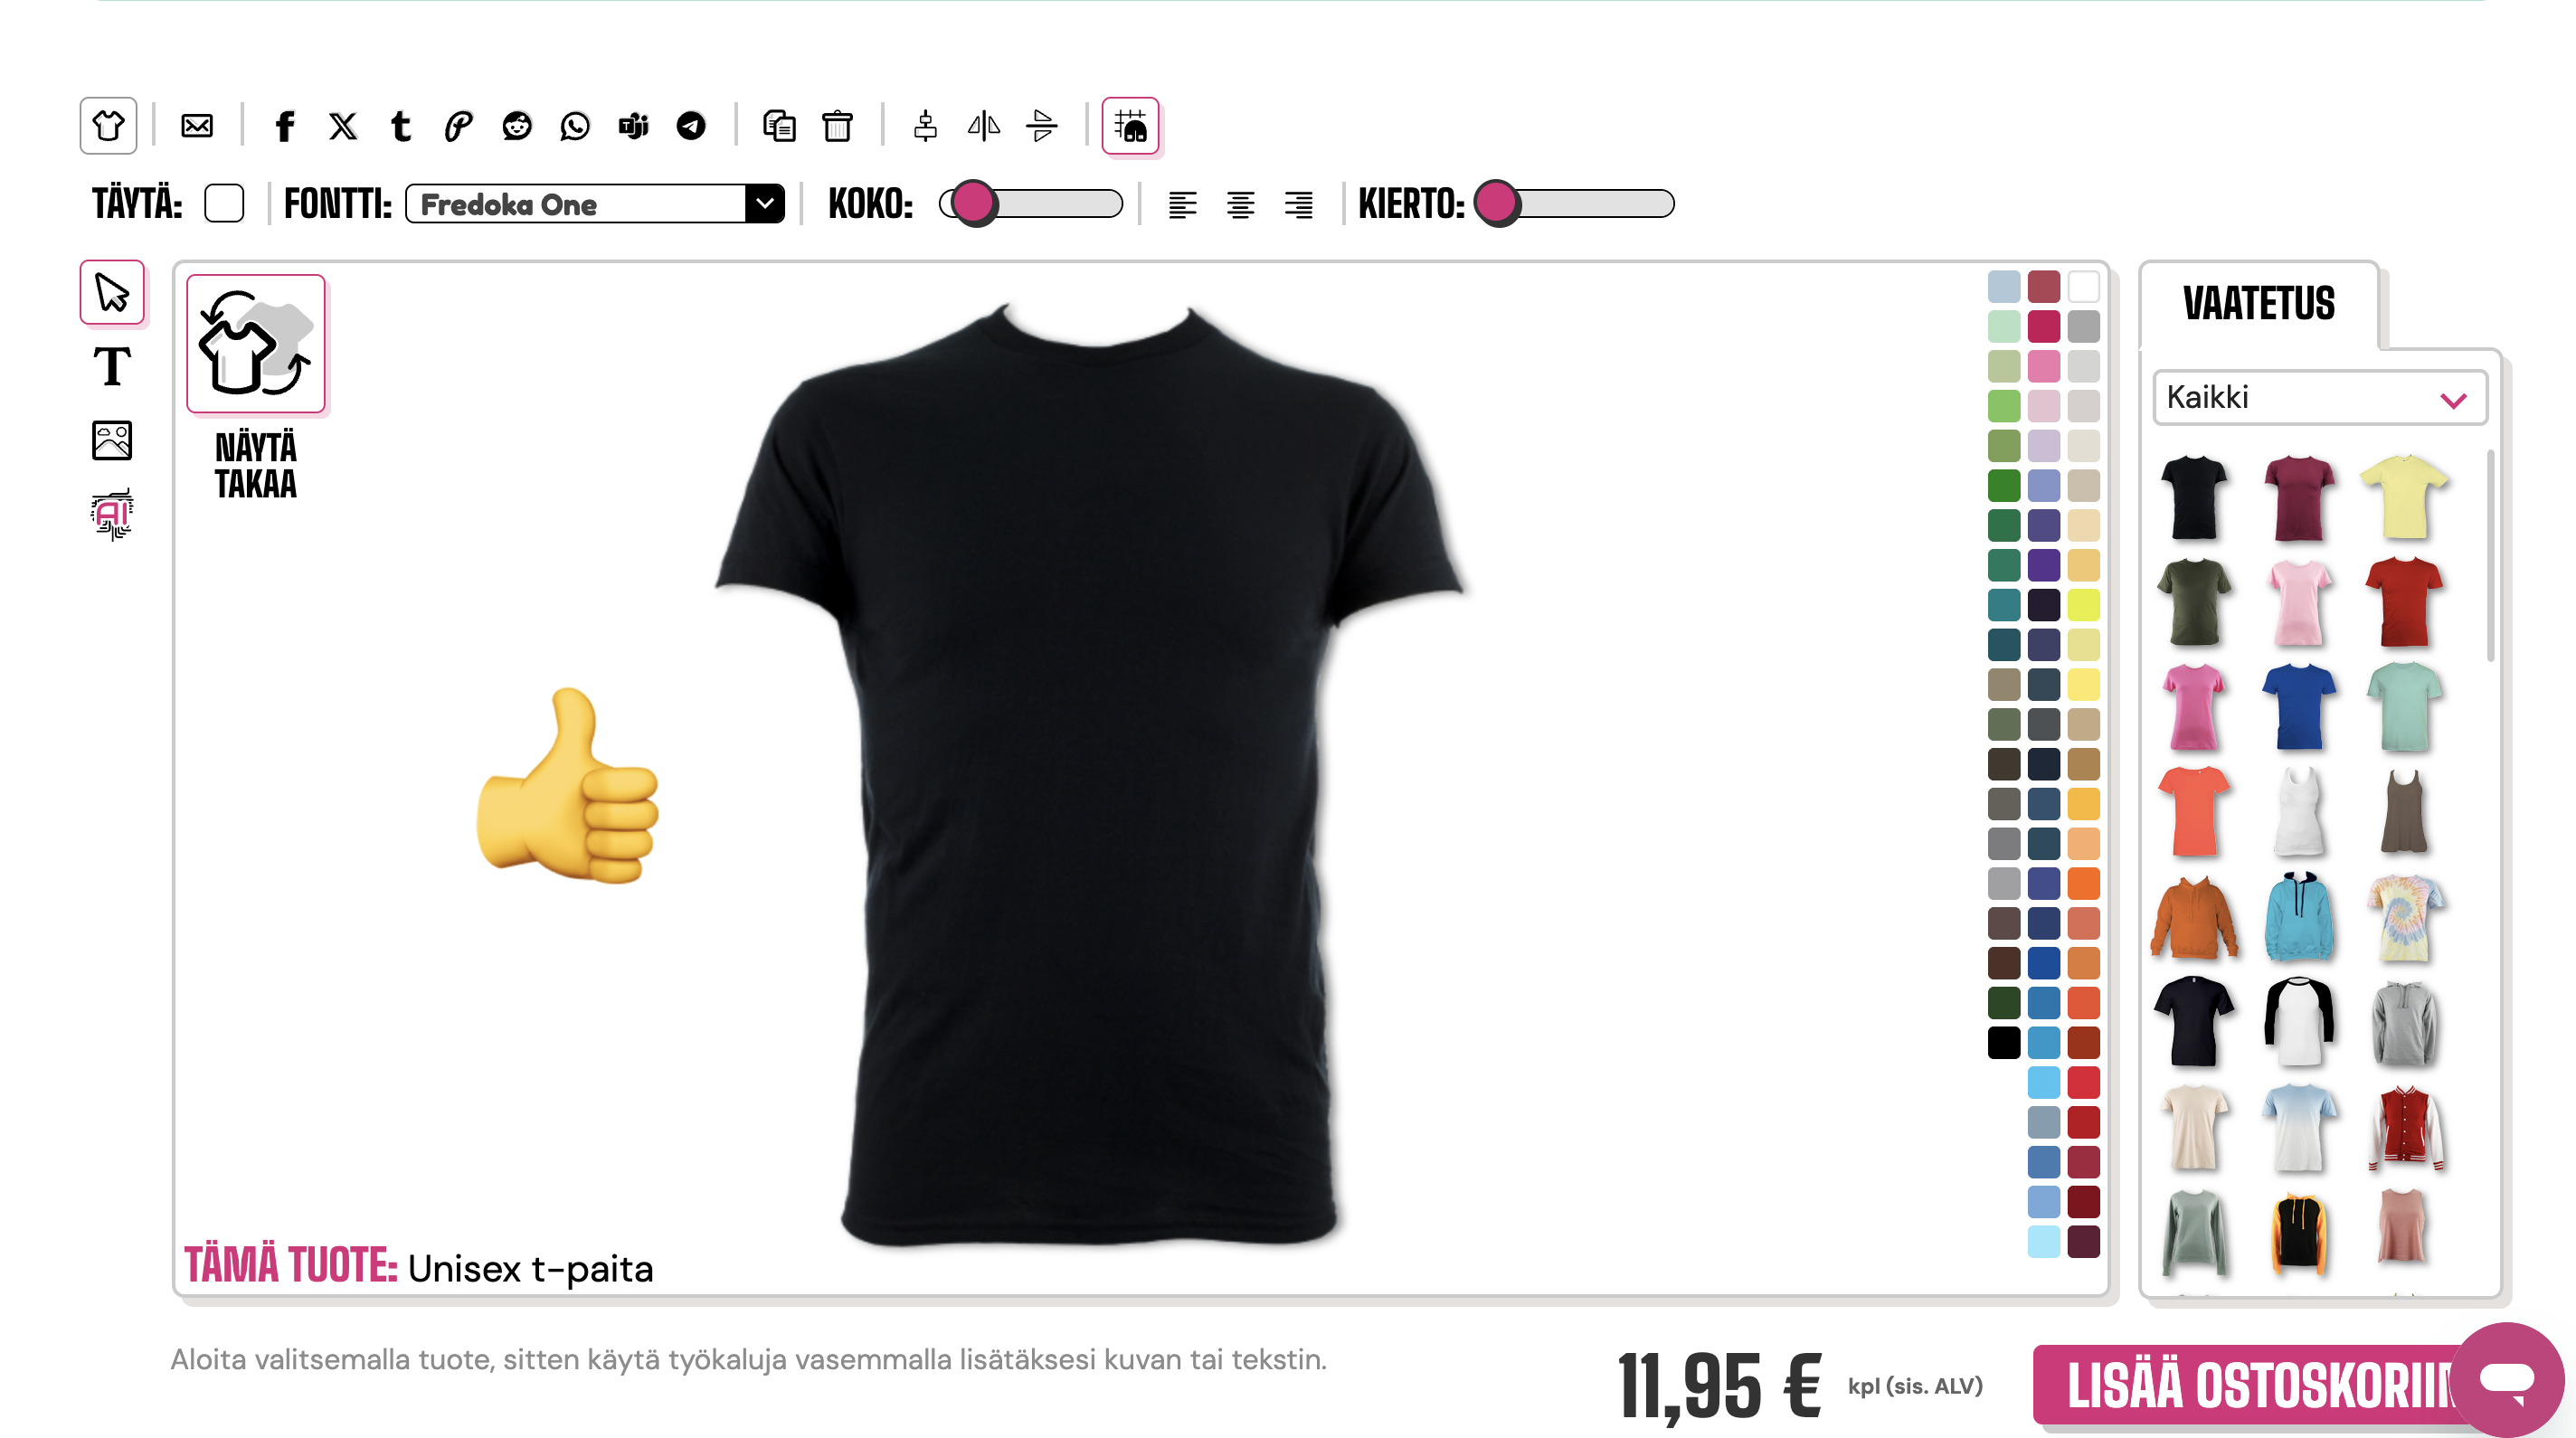This screenshot has width=2576, height=1438.
Task: Send design by email icon
Action: tap(197, 126)
